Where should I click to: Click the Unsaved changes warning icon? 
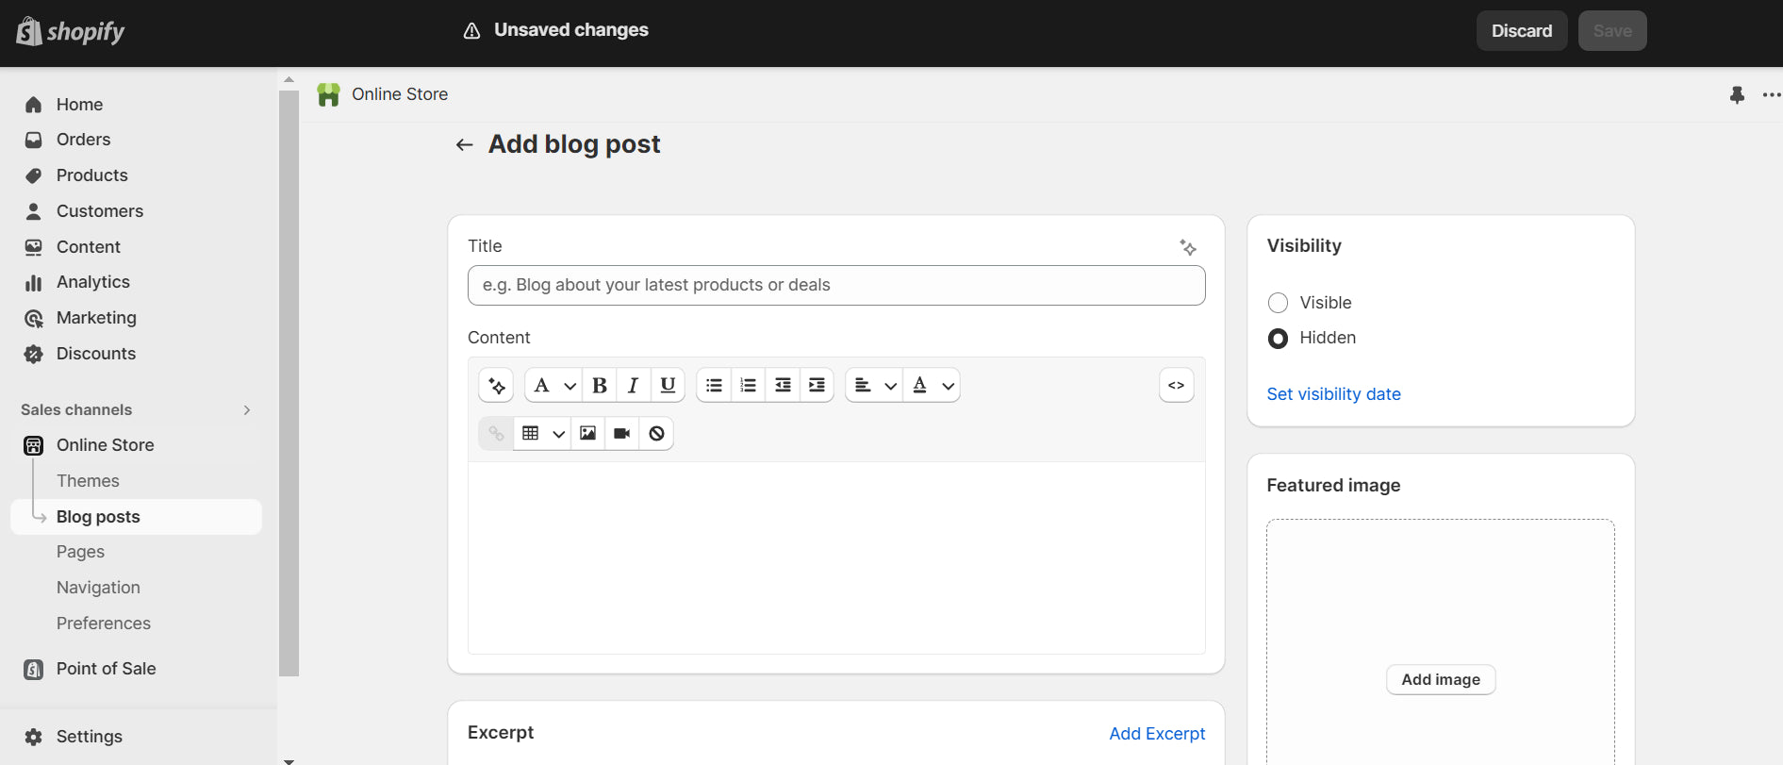click(471, 31)
